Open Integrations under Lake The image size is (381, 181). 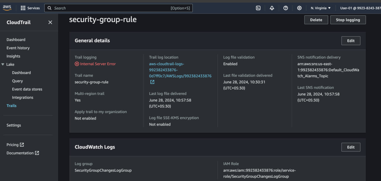coord(23,98)
